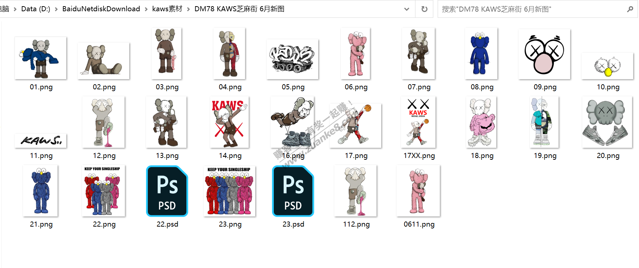
Task: Select thumbnail 01.png
Action: pyautogui.click(x=41, y=58)
